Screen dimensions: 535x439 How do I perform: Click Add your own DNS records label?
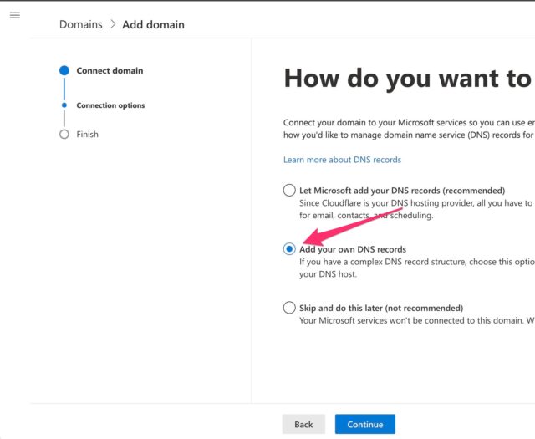[353, 249]
